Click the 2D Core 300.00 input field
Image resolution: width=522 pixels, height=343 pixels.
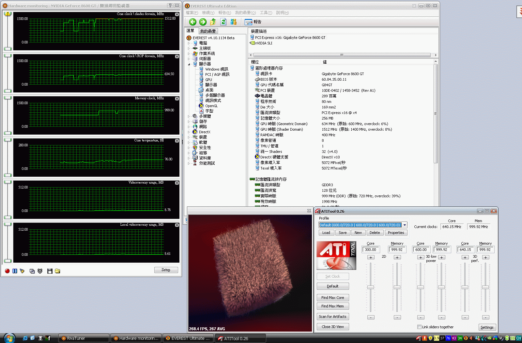click(371, 250)
